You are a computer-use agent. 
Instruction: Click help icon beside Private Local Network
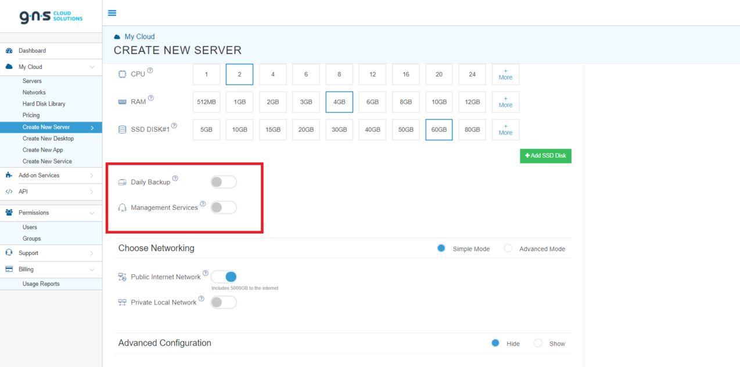[x=202, y=299]
